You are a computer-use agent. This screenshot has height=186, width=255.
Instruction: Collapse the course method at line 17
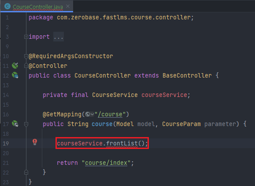tap(26, 124)
